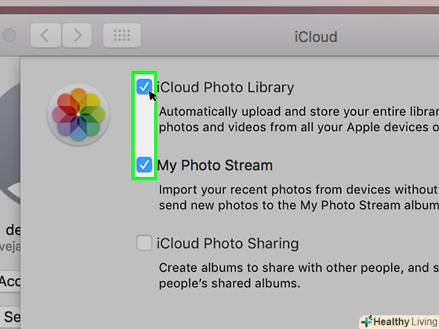Click the "iCloud Photo Sharing" label text

tap(228, 244)
